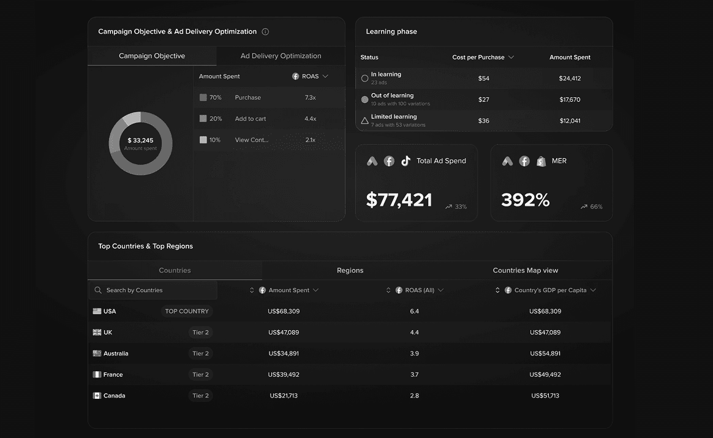Select the In learning status circle
This screenshot has width=713, height=438.
pyautogui.click(x=365, y=78)
